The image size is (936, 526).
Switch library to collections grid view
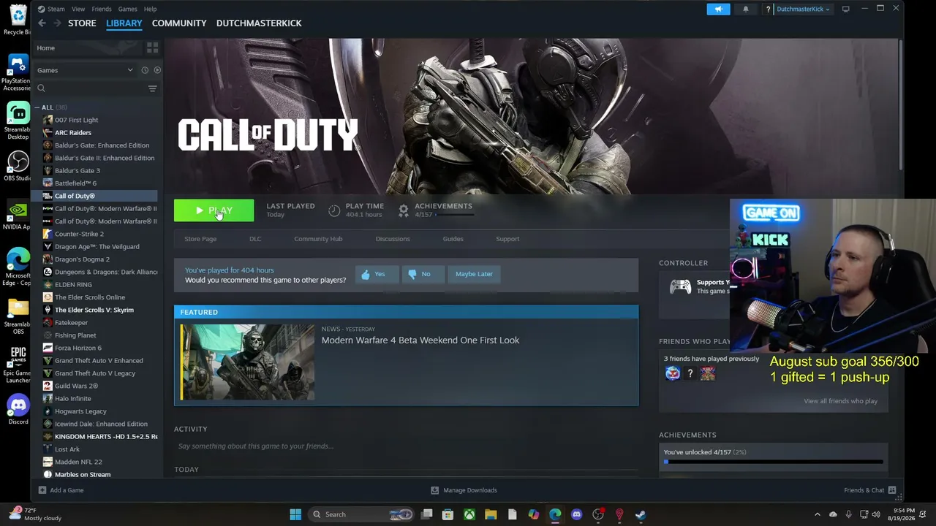pos(152,47)
